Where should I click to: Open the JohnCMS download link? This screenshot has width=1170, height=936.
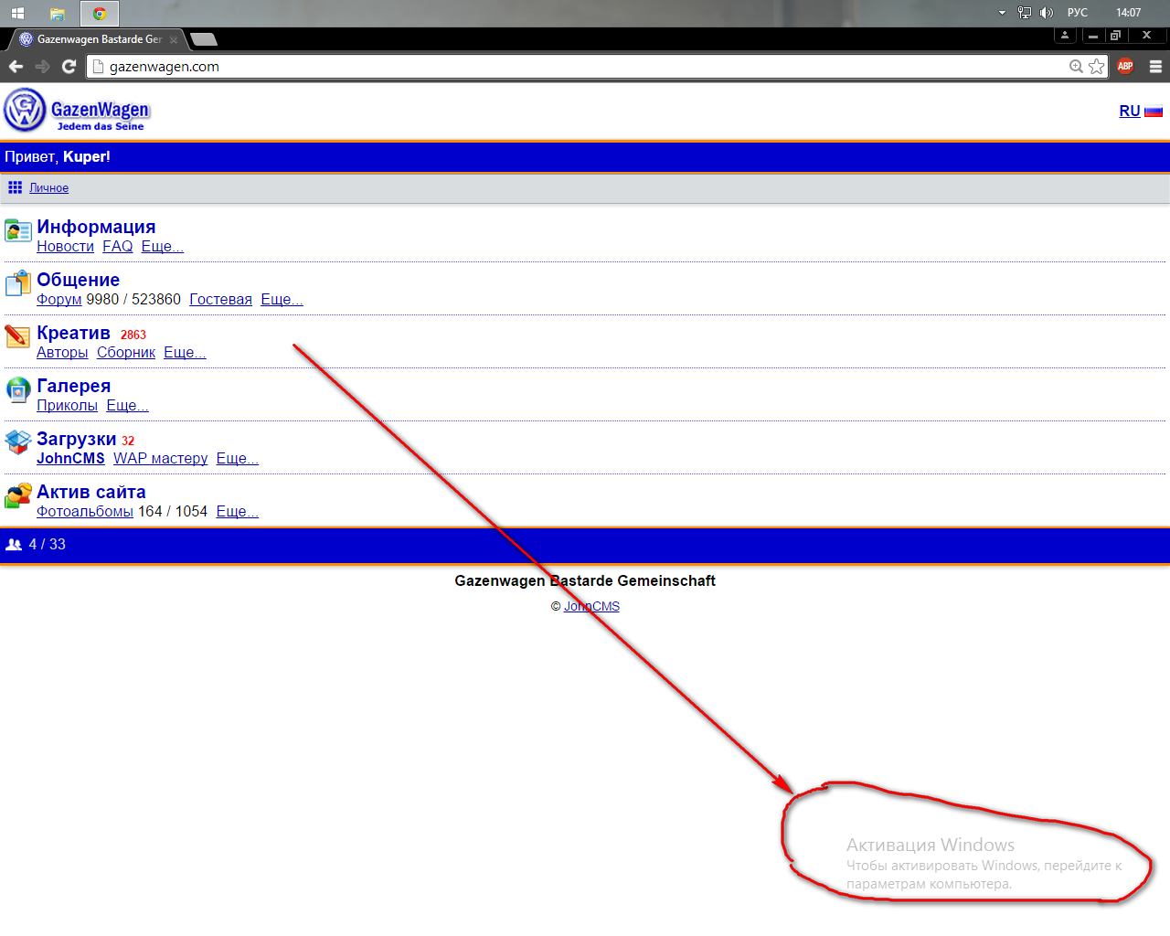pos(70,458)
